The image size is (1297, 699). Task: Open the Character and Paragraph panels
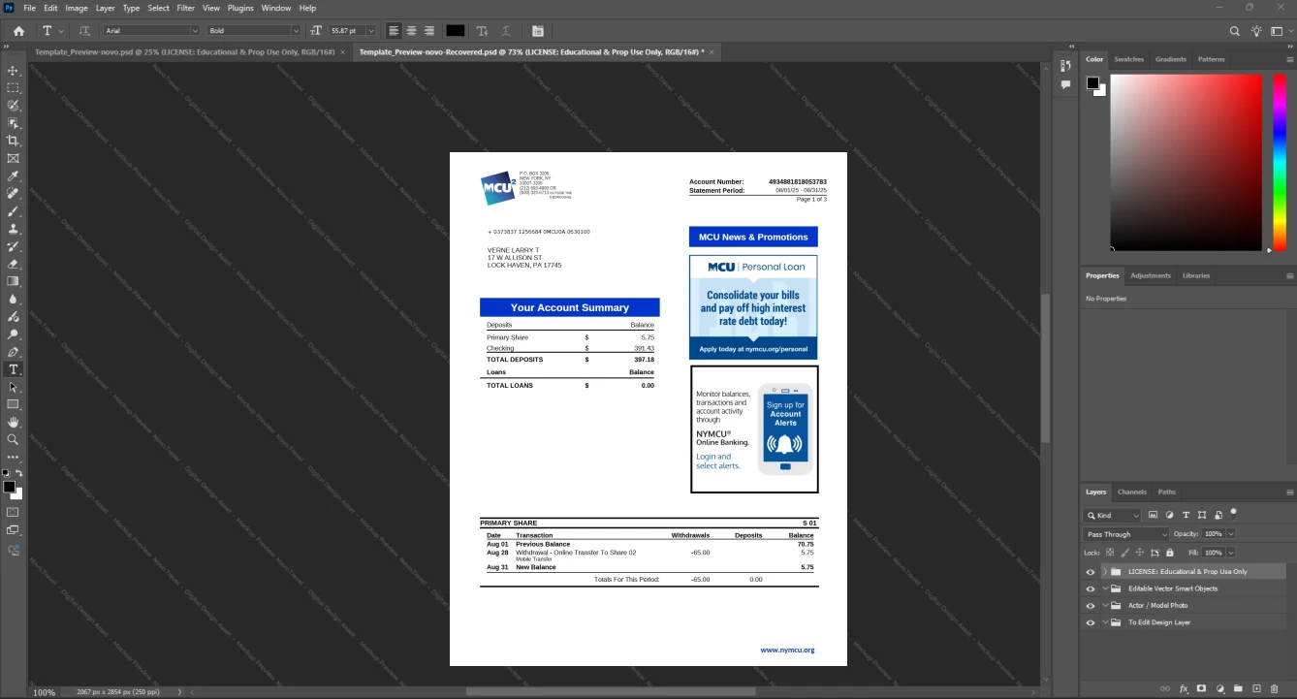tap(537, 31)
